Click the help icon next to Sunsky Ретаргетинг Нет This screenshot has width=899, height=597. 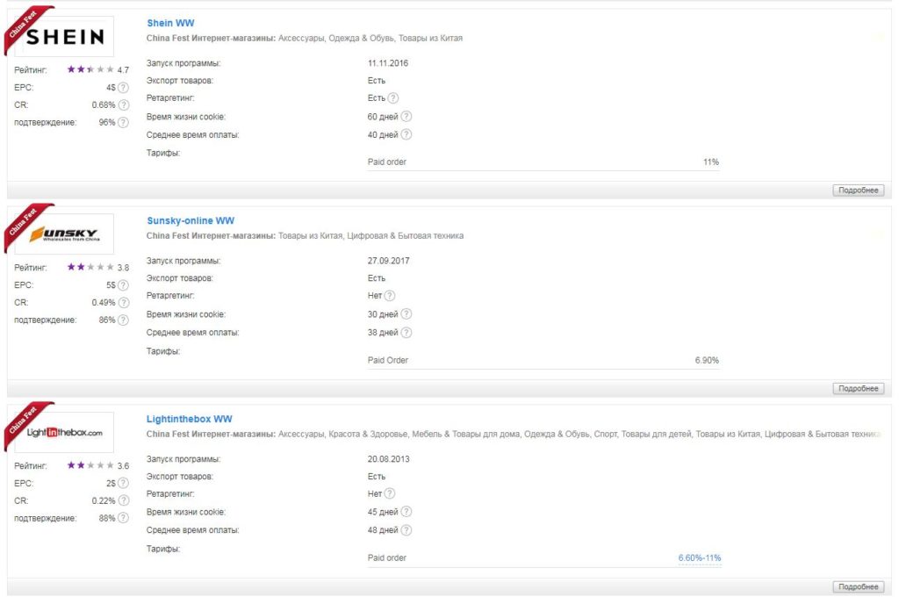[389, 296]
